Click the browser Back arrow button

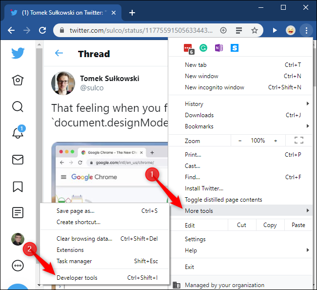click(x=11, y=30)
